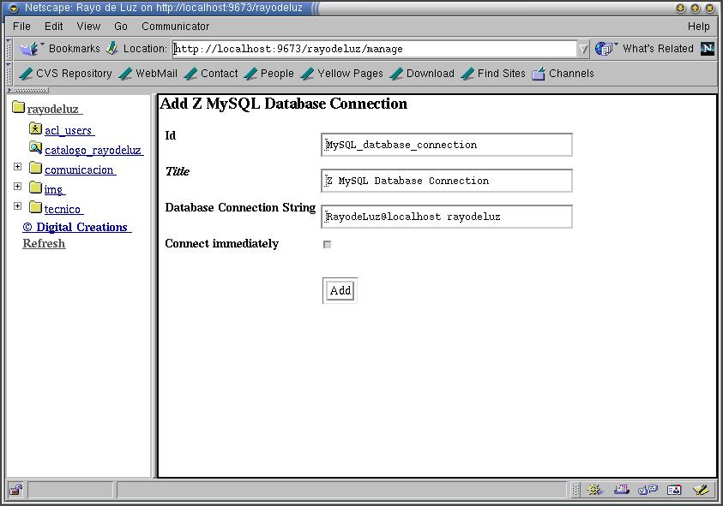Viewport: 723px width, 506px height.
Task: Focus the Title input field
Action: (x=447, y=181)
